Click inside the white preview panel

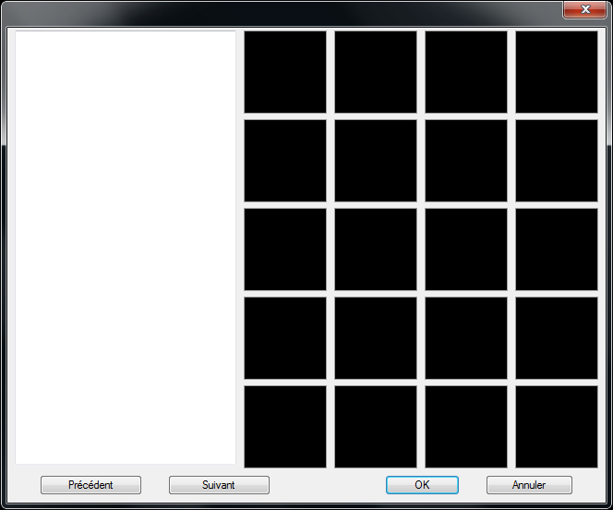pyautogui.click(x=126, y=248)
